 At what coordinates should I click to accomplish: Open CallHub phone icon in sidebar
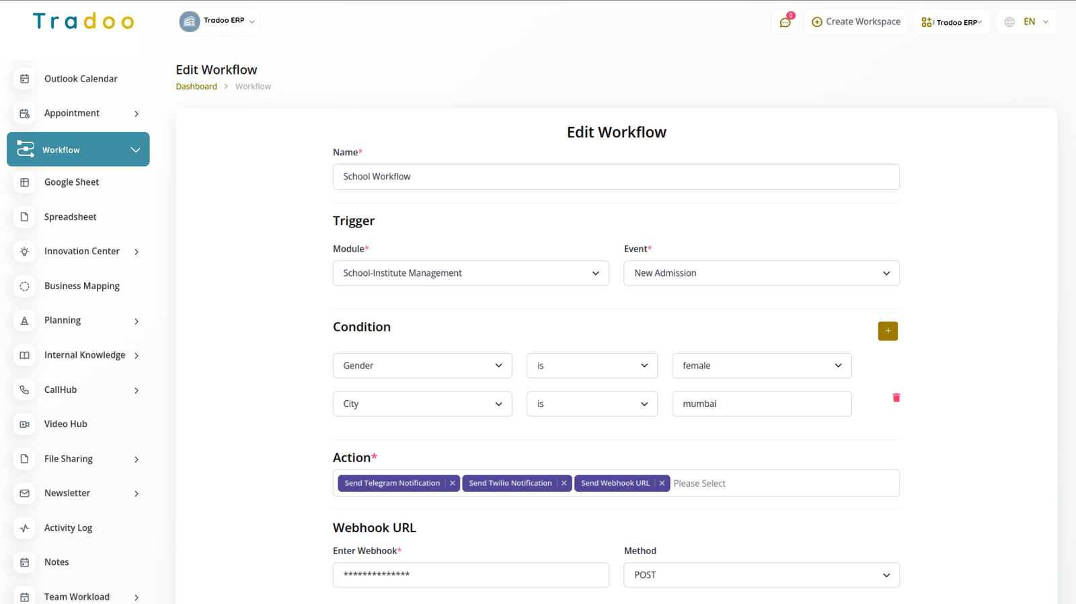click(25, 390)
